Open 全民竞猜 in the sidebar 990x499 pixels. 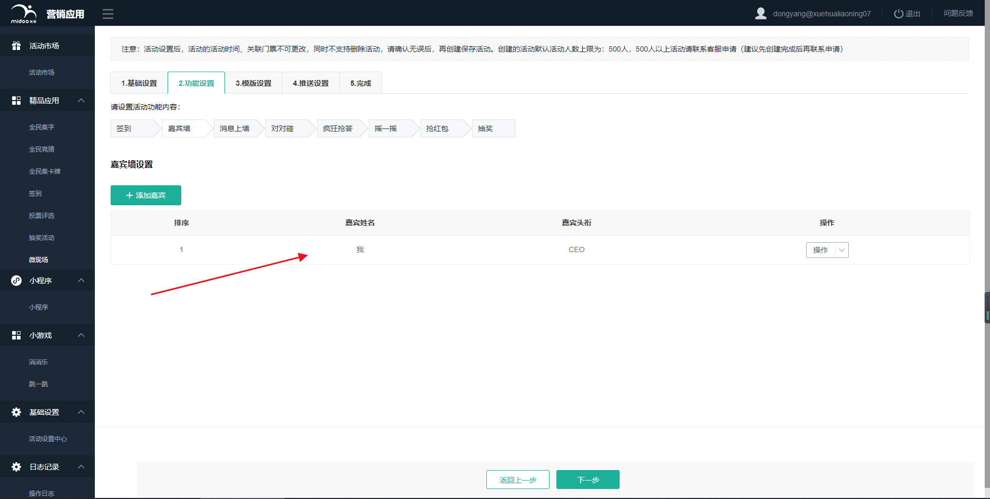point(42,149)
